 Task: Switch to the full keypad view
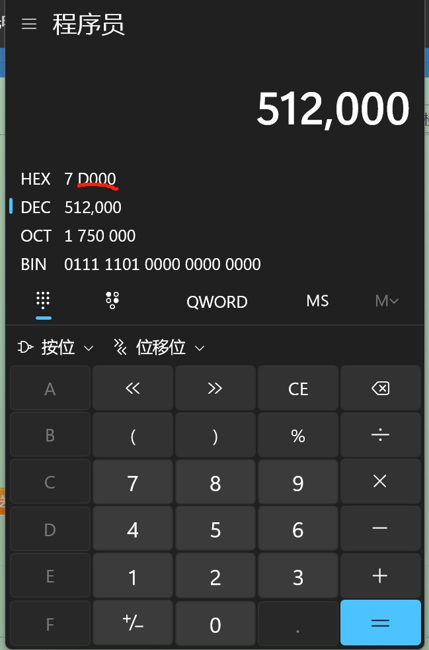tap(43, 302)
